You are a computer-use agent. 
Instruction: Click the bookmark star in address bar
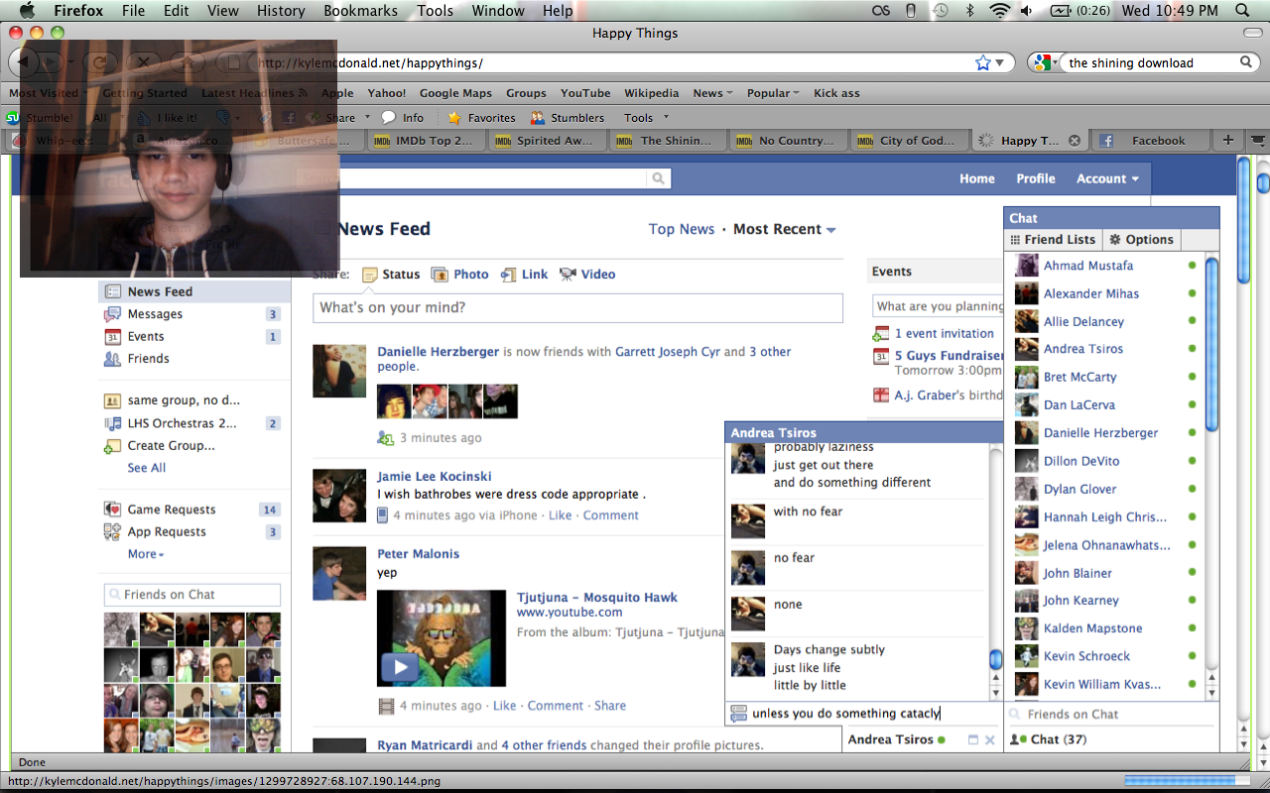click(982, 62)
